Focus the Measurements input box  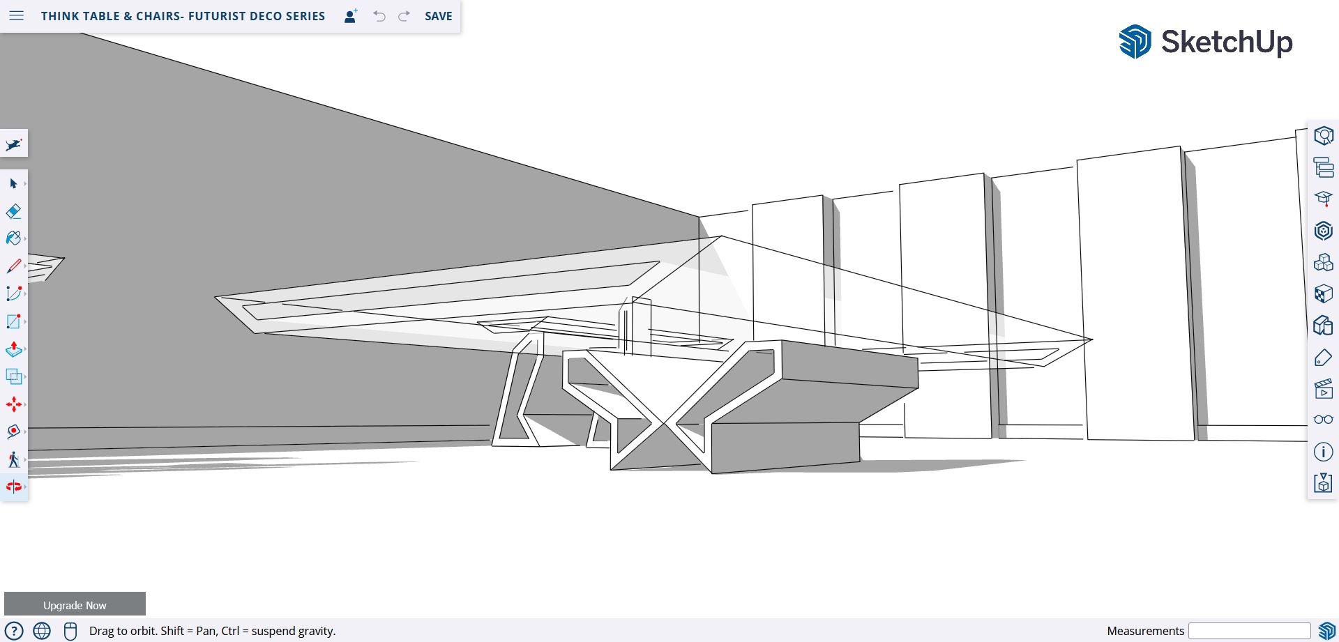1249,631
